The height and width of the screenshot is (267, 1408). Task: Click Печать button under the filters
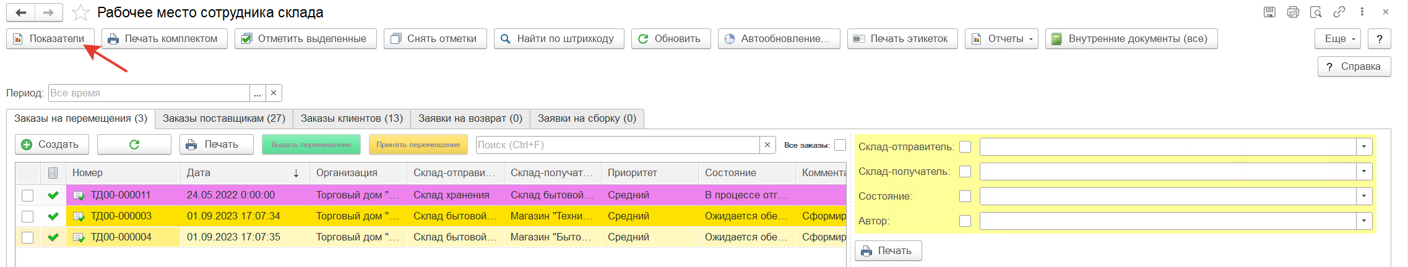click(888, 250)
